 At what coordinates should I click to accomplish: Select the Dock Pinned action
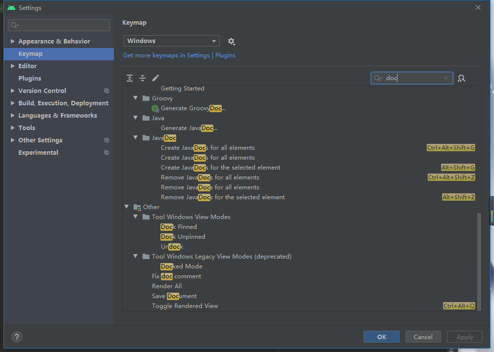(179, 227)
